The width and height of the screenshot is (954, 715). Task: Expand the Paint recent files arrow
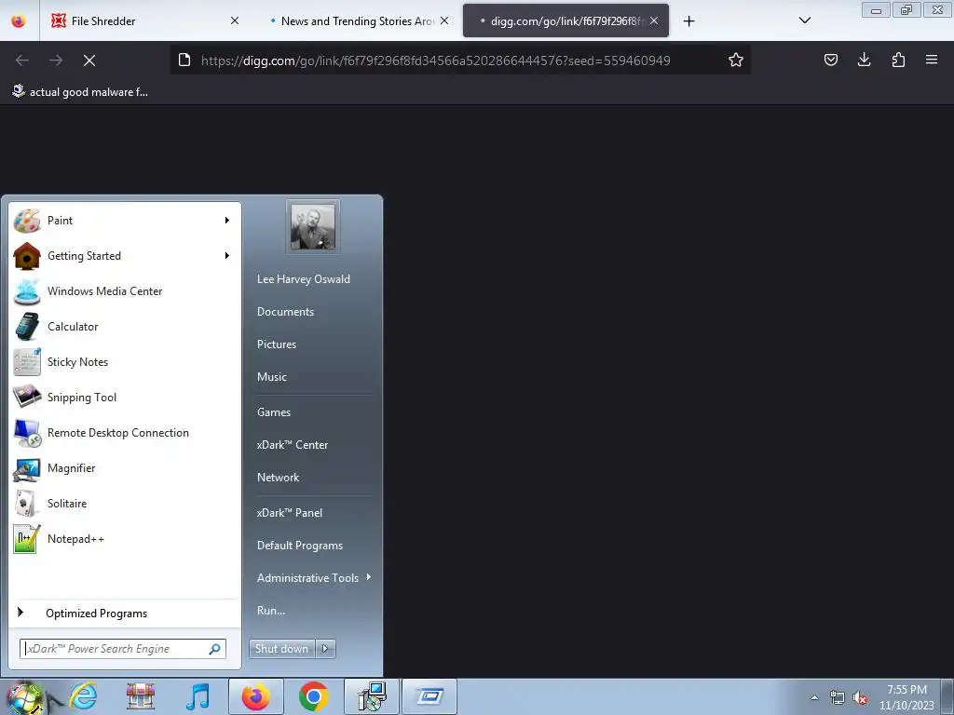pos(227,220)
